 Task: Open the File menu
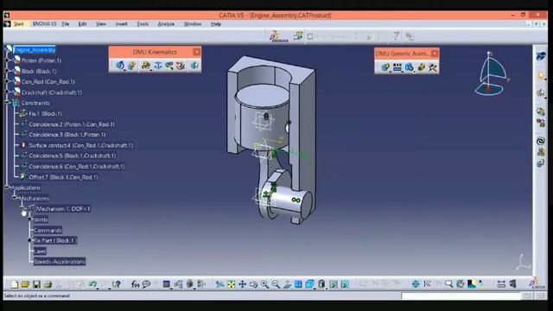[x=66, y=24]
